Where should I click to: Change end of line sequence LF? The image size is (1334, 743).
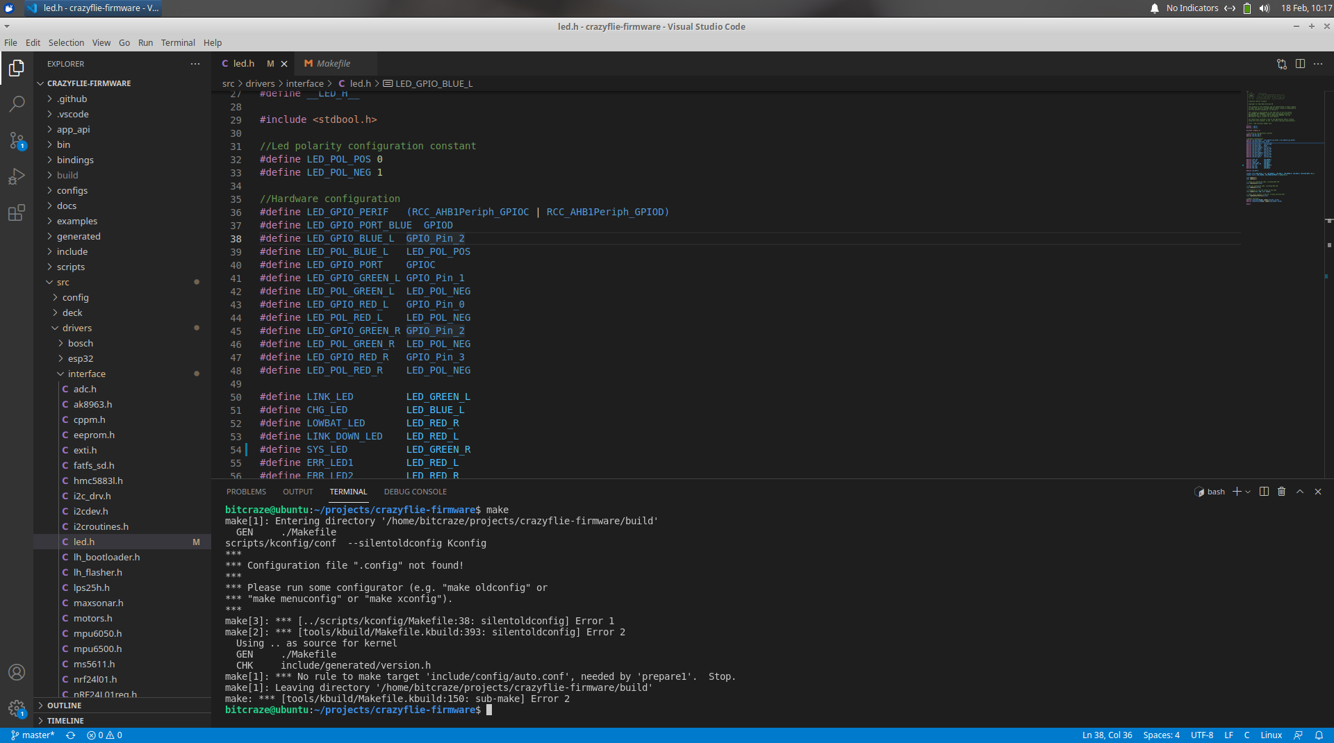click(1228, 735)
